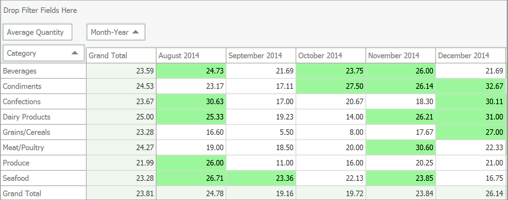Screen dimensions: 508x200
Task: Select the August 2014 column header
Action: pyautogui.click(x=191, y=55)
